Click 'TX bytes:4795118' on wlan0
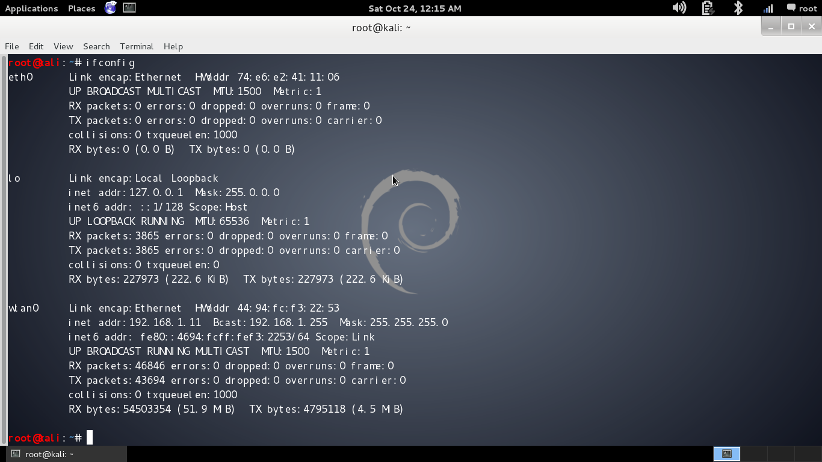Viewport: 822px width, 462px height. point(297,409)
